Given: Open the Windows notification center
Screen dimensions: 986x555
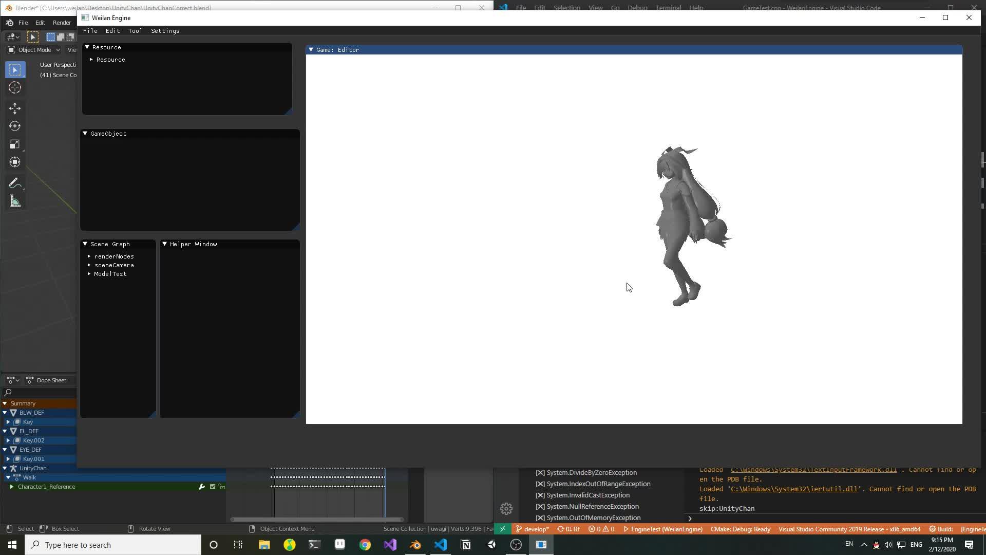Looking at the screenshot, I should (x=969, y=545).
